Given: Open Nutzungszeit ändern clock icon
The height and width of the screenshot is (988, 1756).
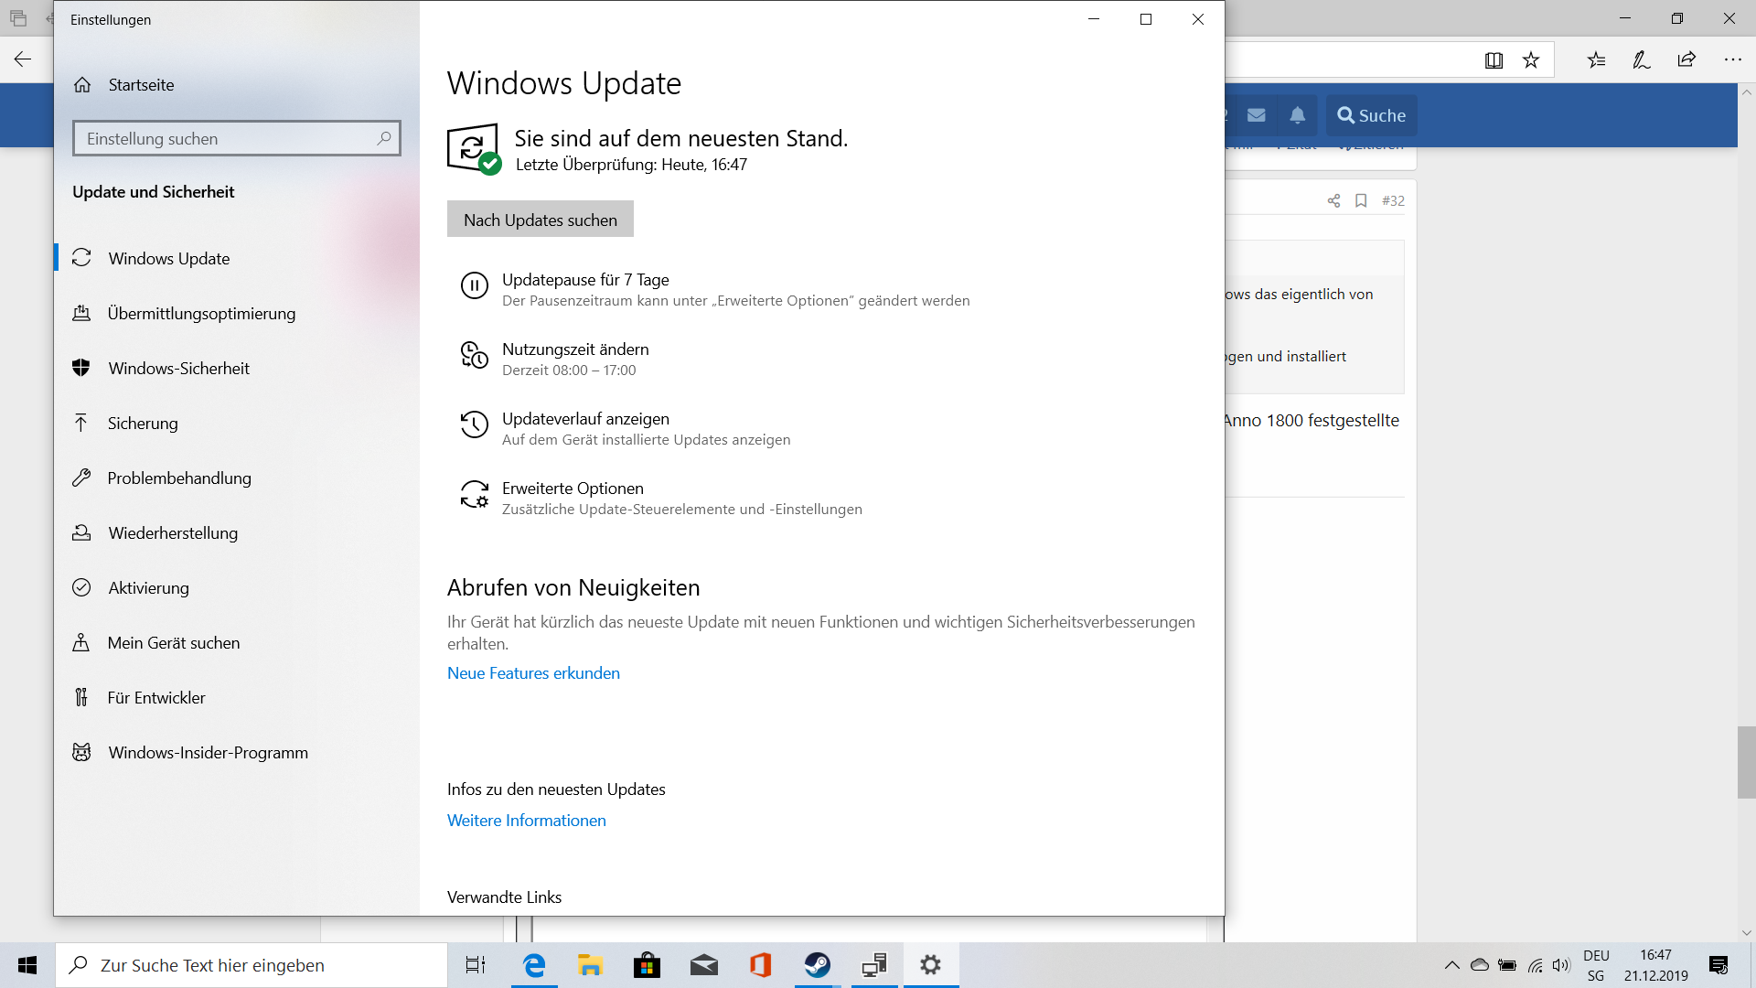Looking at the screenshot, I should tap(474, 355).
